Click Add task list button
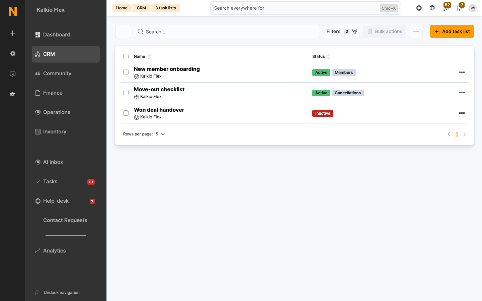 coord(452,31)
